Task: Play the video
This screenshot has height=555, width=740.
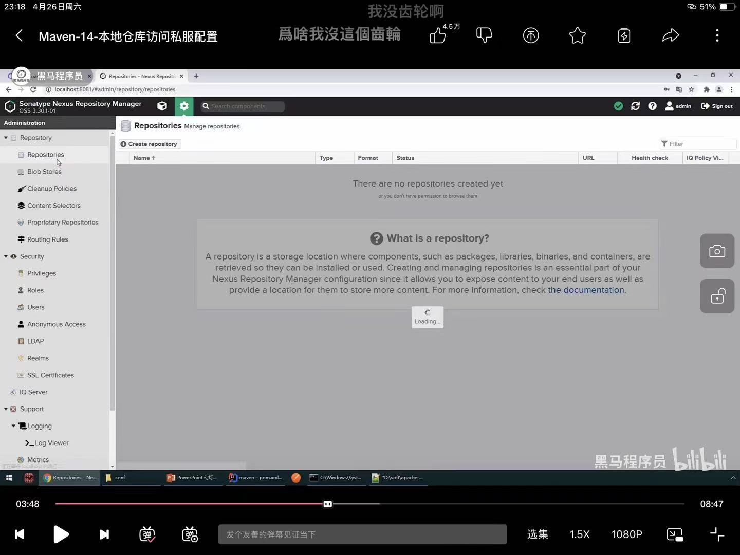Action: (x=61, y=534)
